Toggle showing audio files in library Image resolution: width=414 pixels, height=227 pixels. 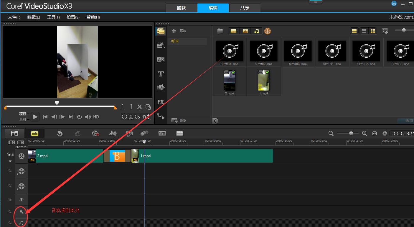(256, 31)
